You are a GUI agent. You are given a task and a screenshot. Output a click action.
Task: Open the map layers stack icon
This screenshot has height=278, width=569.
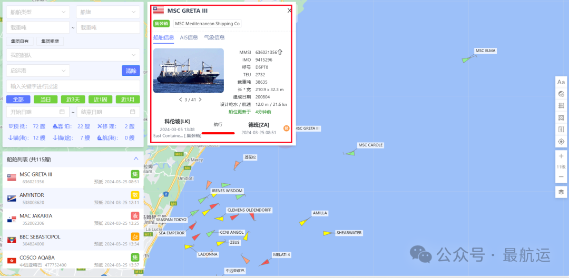561,192
